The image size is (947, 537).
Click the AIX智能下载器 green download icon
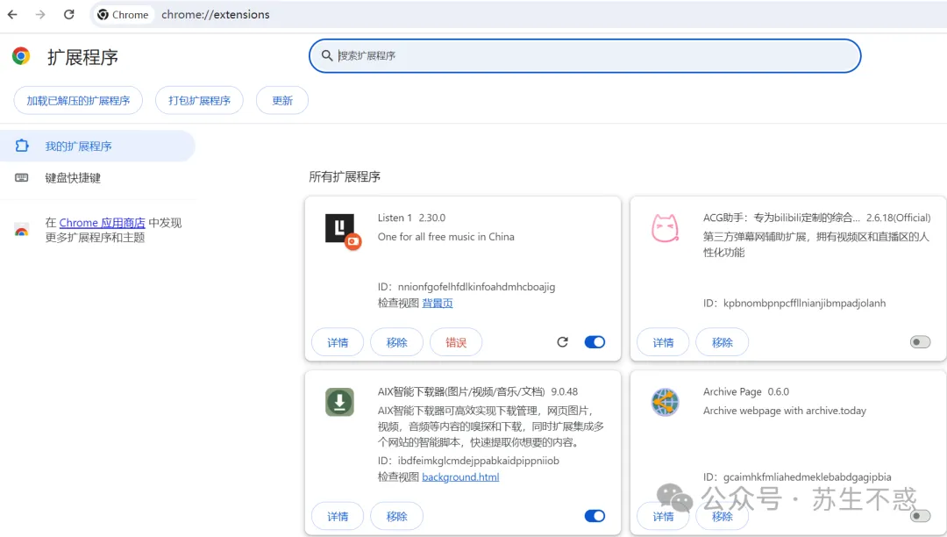(x=339, y=402)
